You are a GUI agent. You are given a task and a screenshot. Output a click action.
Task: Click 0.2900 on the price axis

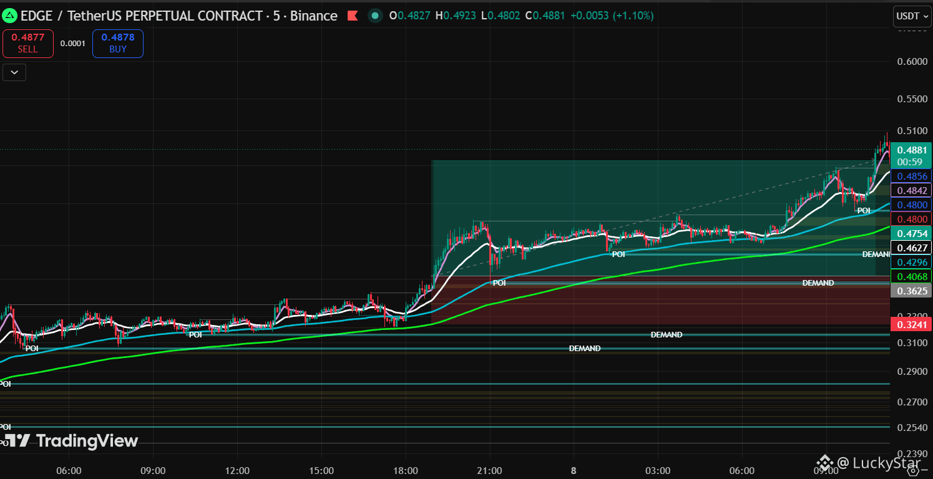[912, 372]
